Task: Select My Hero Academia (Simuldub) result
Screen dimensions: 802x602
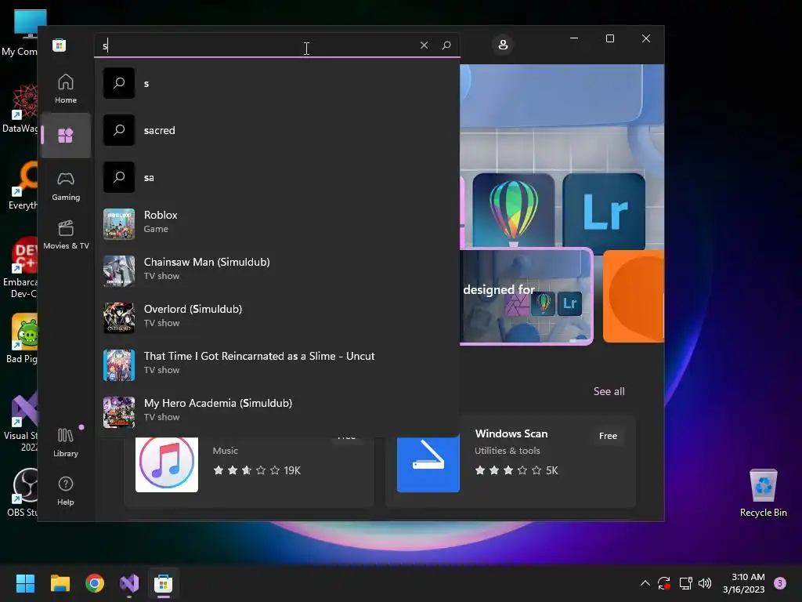Action: tap(276, 412)
